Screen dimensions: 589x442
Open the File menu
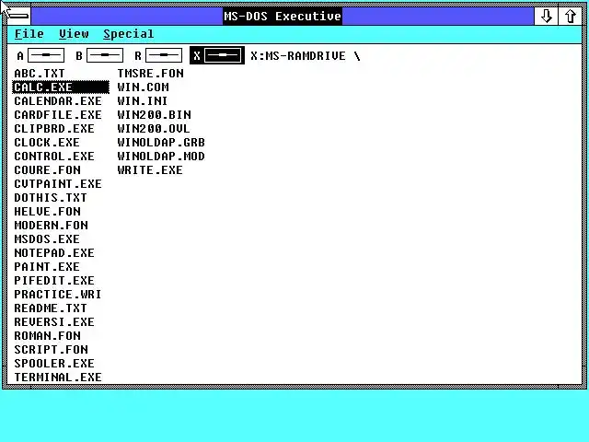click(x=29, y=34)
